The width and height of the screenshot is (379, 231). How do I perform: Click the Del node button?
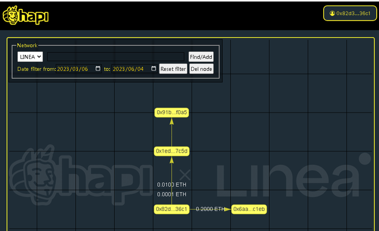tap(201, 69)
